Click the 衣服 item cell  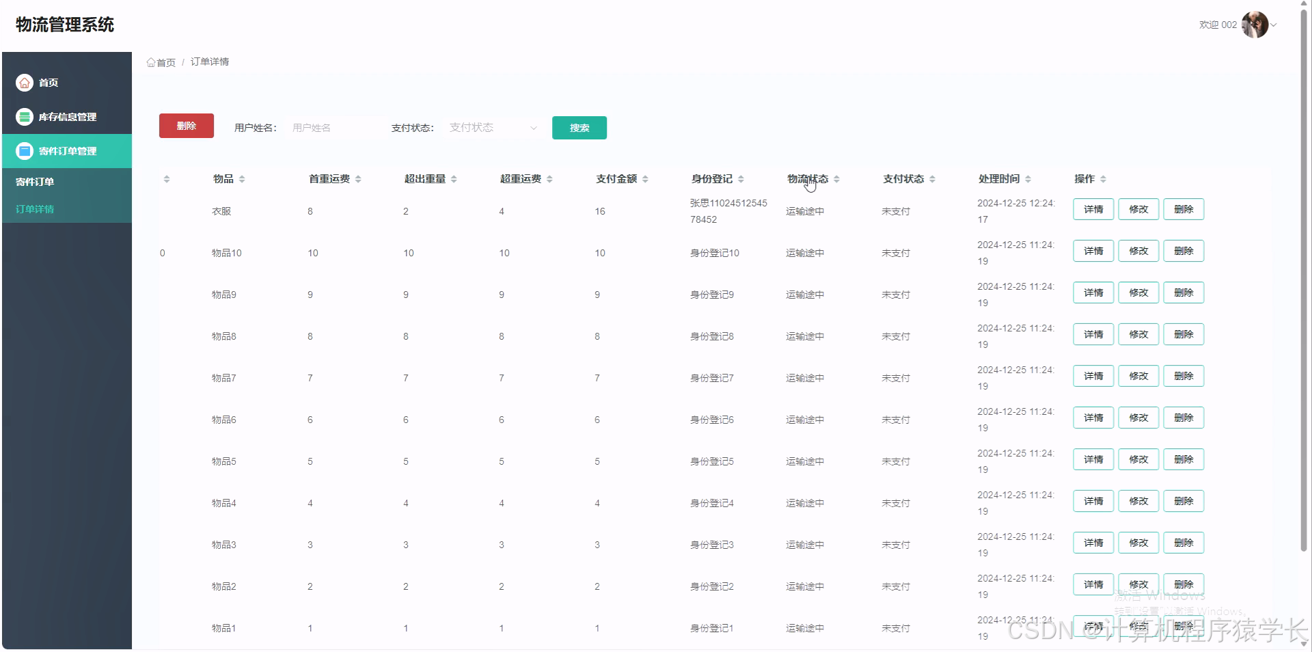coord(221,211)
